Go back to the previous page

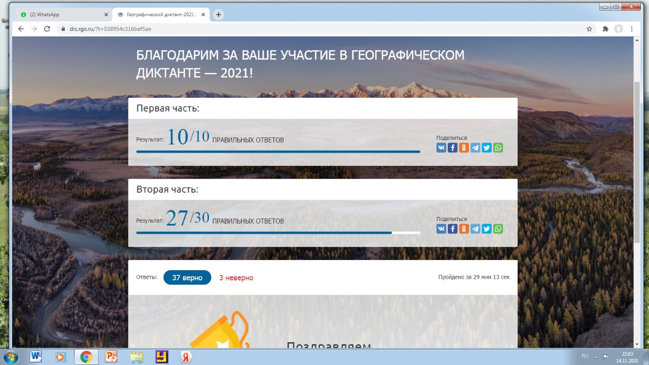(21, 29)
